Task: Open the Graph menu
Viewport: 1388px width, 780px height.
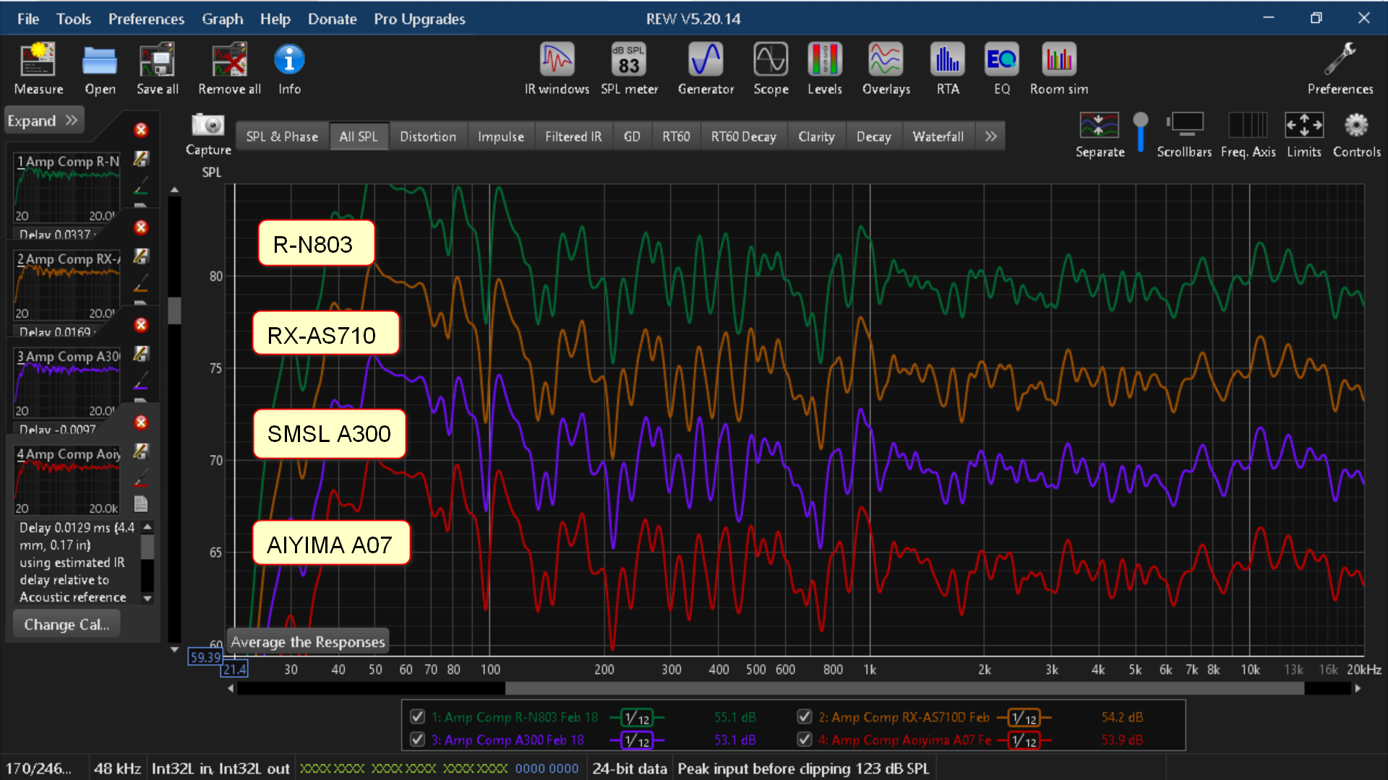Action: (222, 19)
